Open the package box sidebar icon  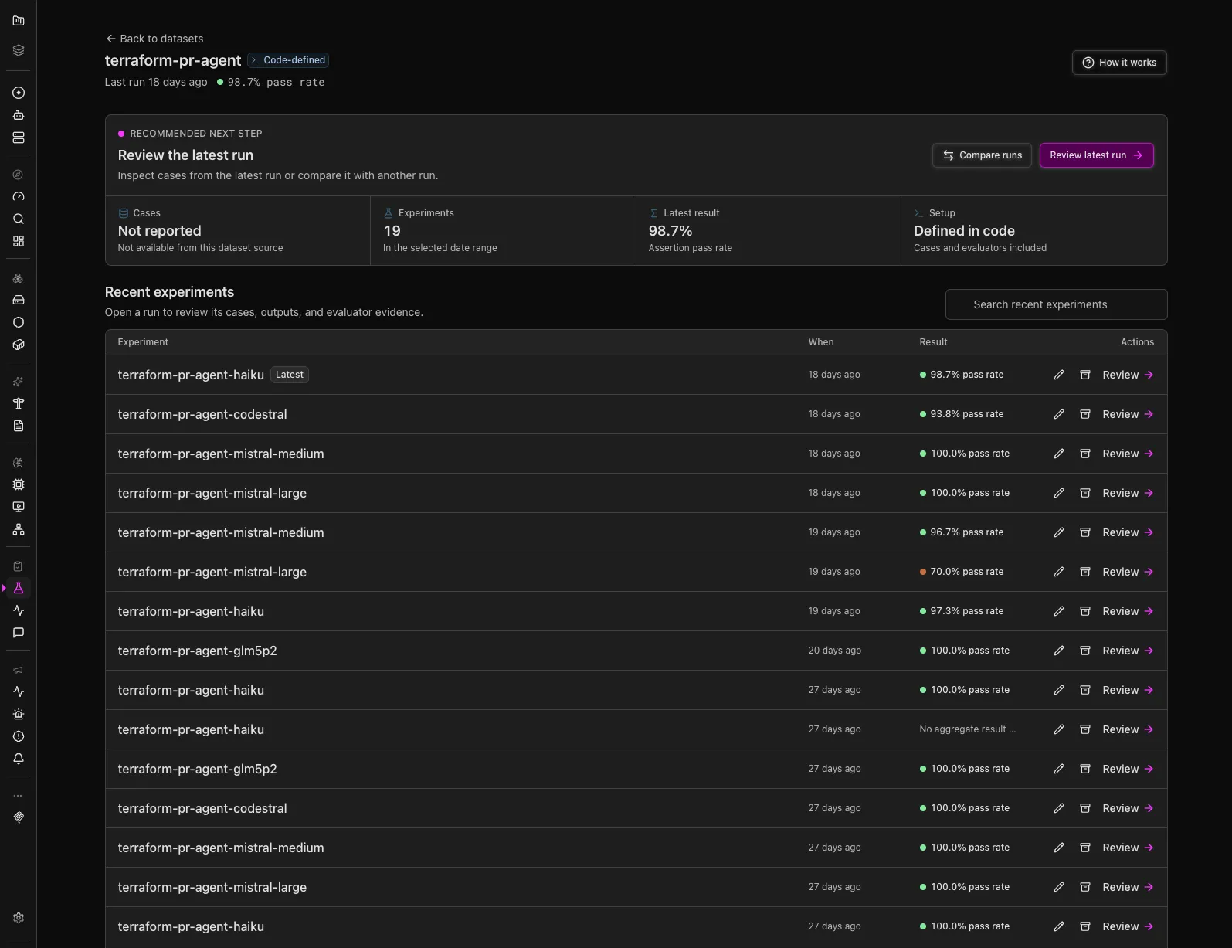click(x=19, y=345)
